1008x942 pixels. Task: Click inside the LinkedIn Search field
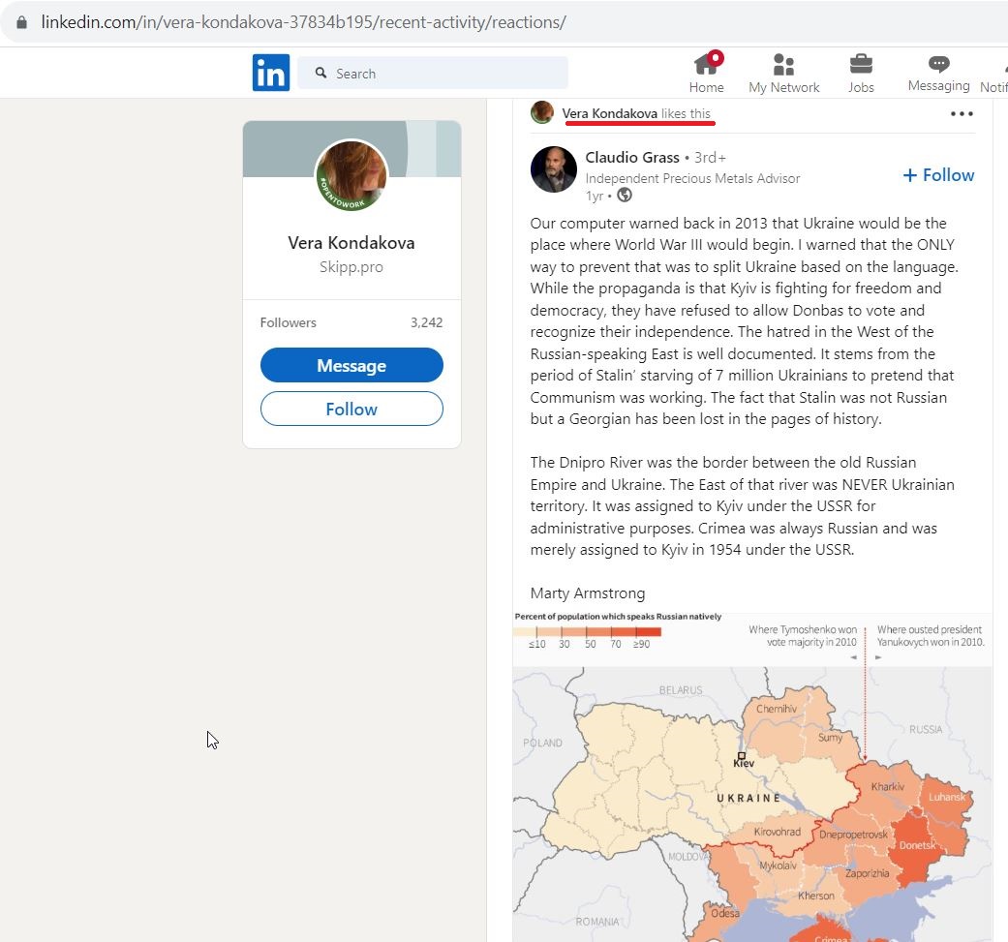[x=433, y=74]
